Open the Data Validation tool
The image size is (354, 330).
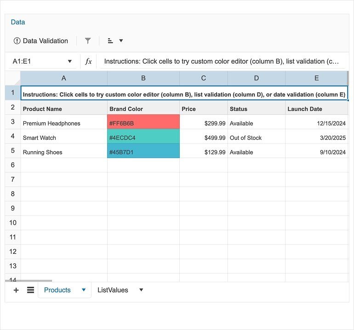tap(41, 41)
